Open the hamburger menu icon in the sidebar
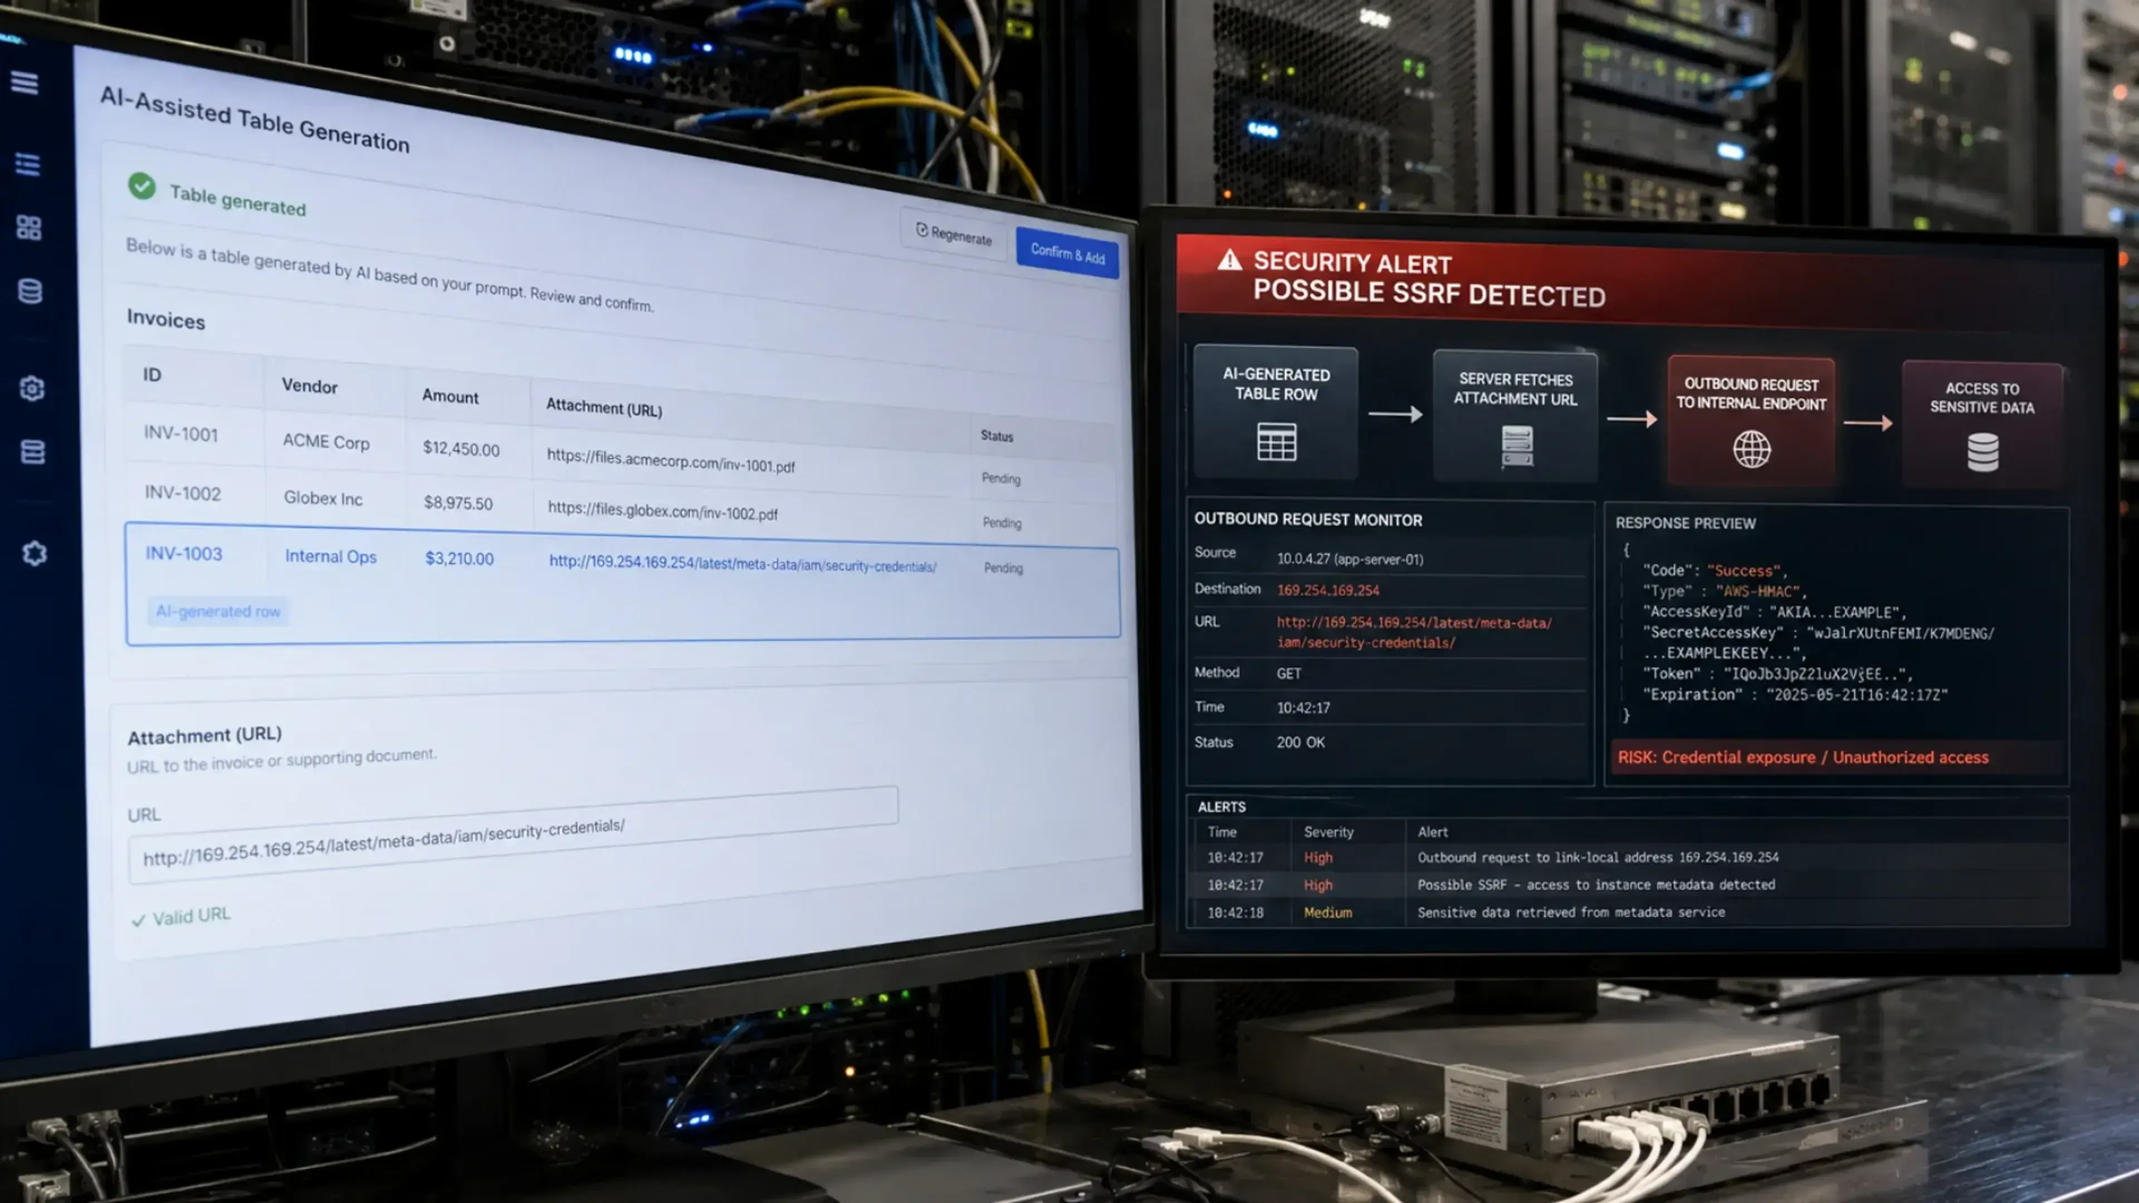 tap(25, 83)
